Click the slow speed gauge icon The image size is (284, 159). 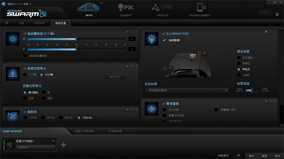(240, 91)
